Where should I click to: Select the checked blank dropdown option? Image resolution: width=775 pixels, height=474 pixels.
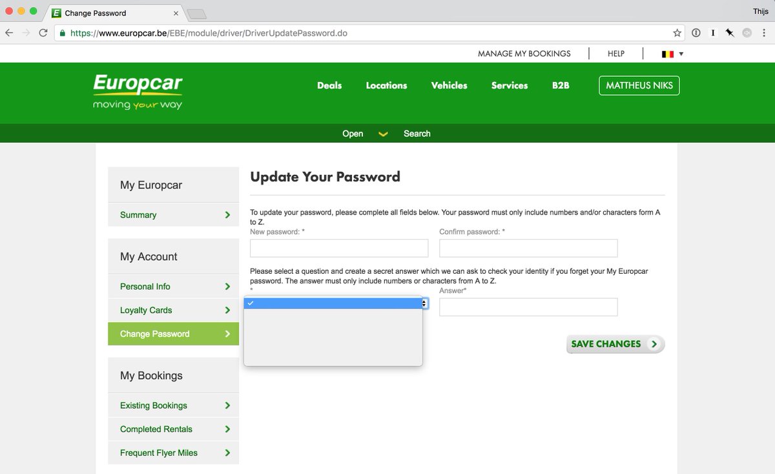[x=333, y=304]
